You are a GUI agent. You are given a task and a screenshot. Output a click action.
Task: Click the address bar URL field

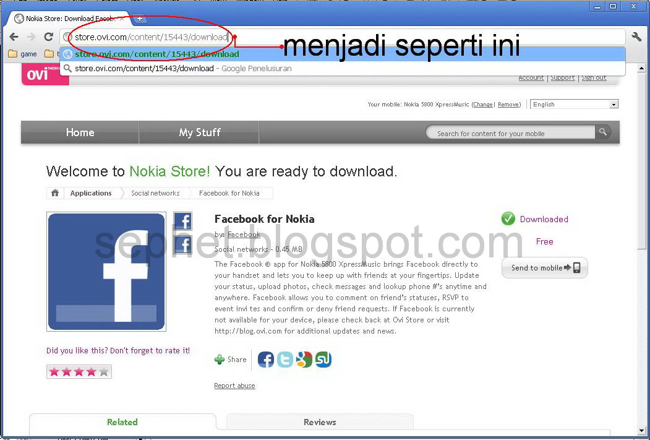343,37
